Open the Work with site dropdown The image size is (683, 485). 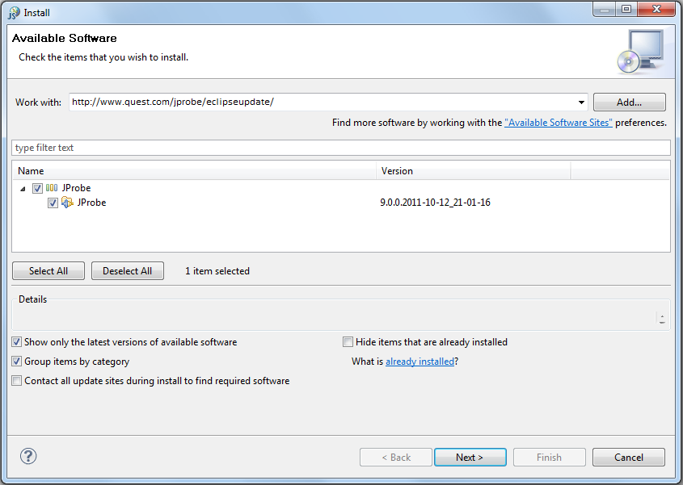point(581,102)
